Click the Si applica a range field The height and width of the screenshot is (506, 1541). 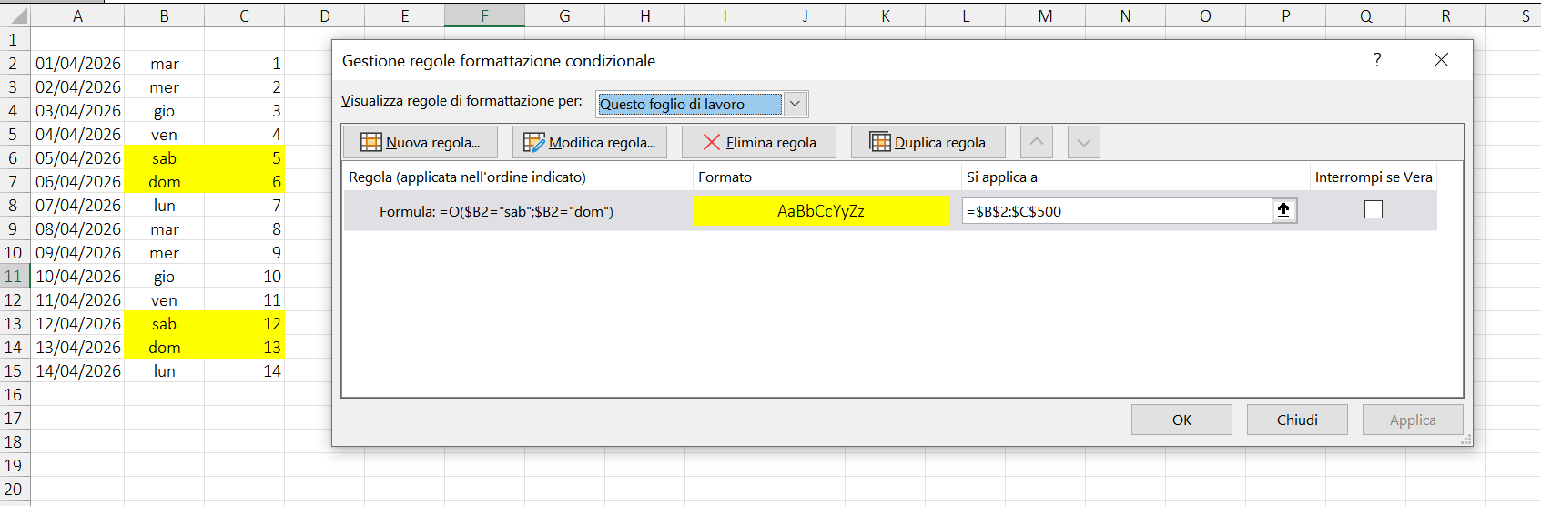[x=1117, y=211]
